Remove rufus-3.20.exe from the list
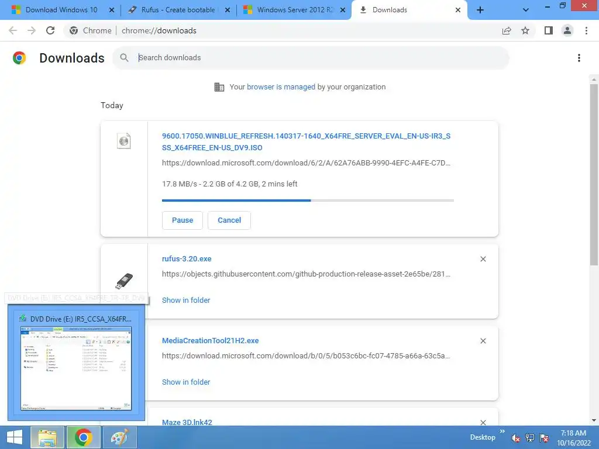The width and height of the screenshot is (599, 449). click(x=483, y=259)
